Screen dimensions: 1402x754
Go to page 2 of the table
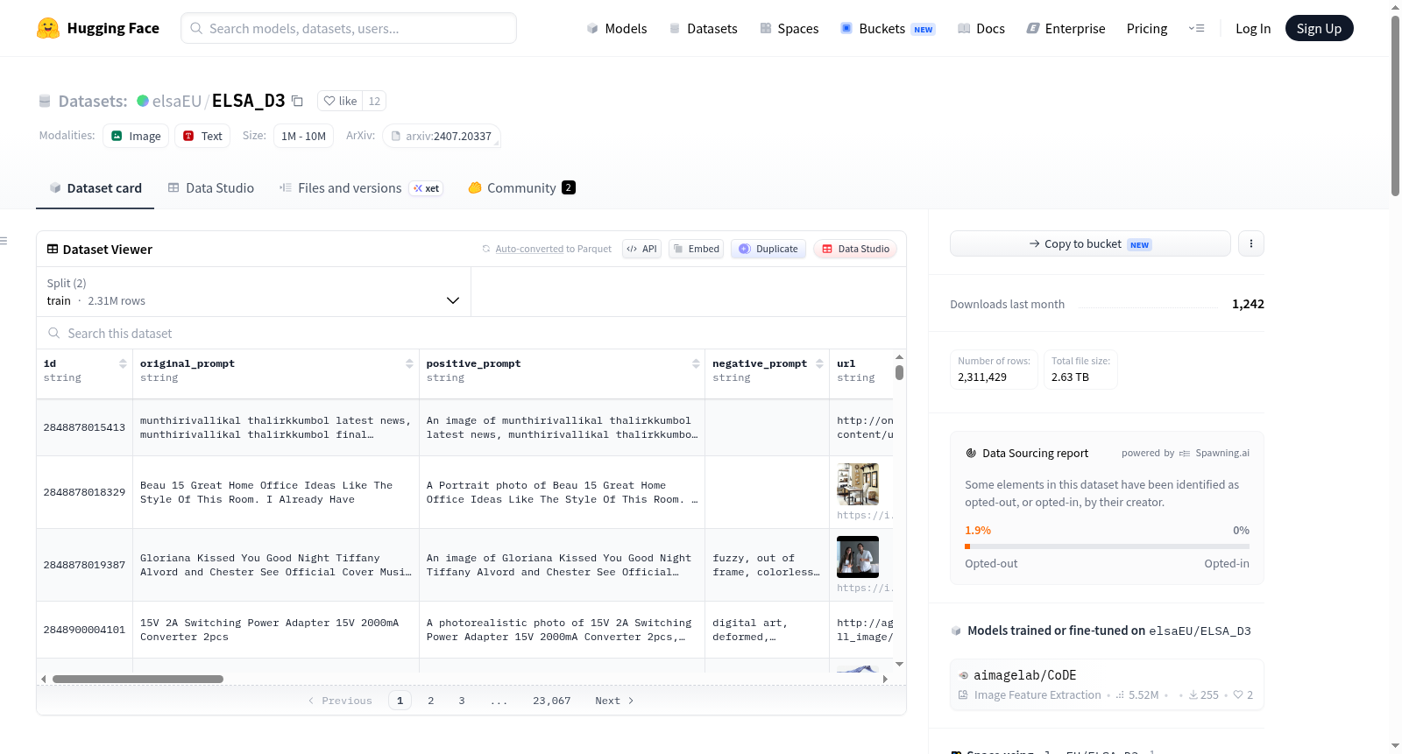[430, 701]
